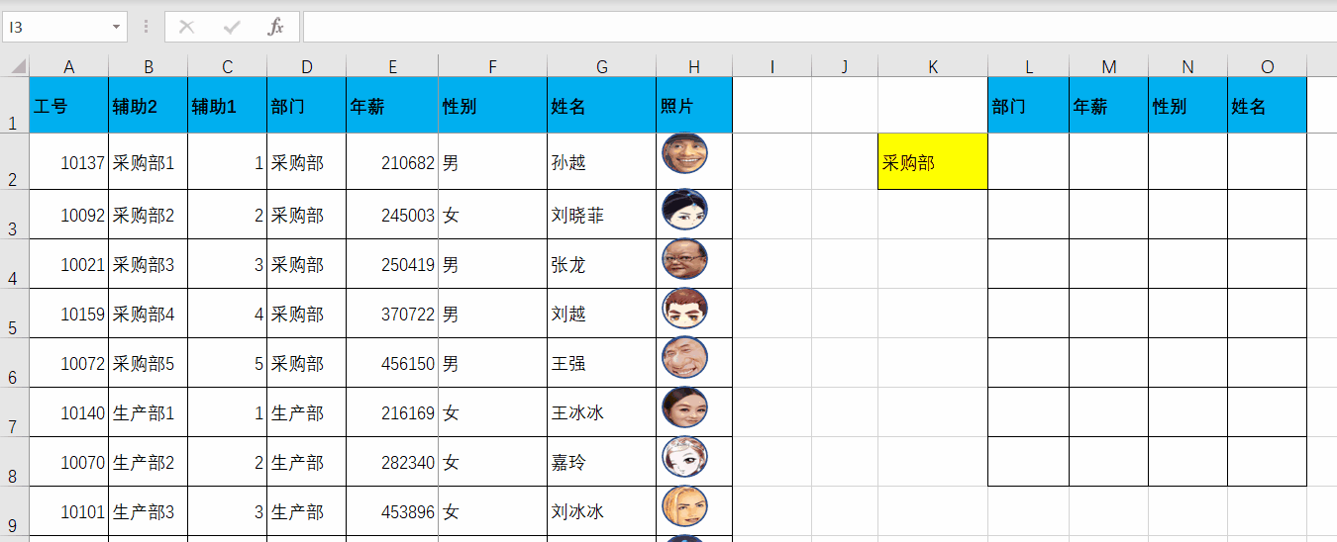Select column F header
The height and width of the screenshot is (542, 1337).
point(492,66)
